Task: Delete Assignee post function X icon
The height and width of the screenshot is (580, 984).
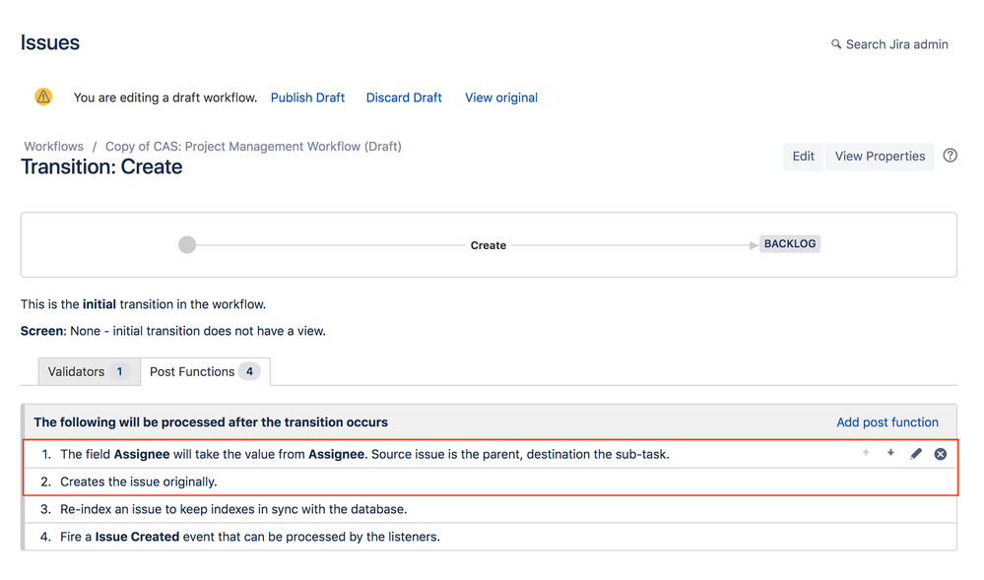Action: coord(940,454)
